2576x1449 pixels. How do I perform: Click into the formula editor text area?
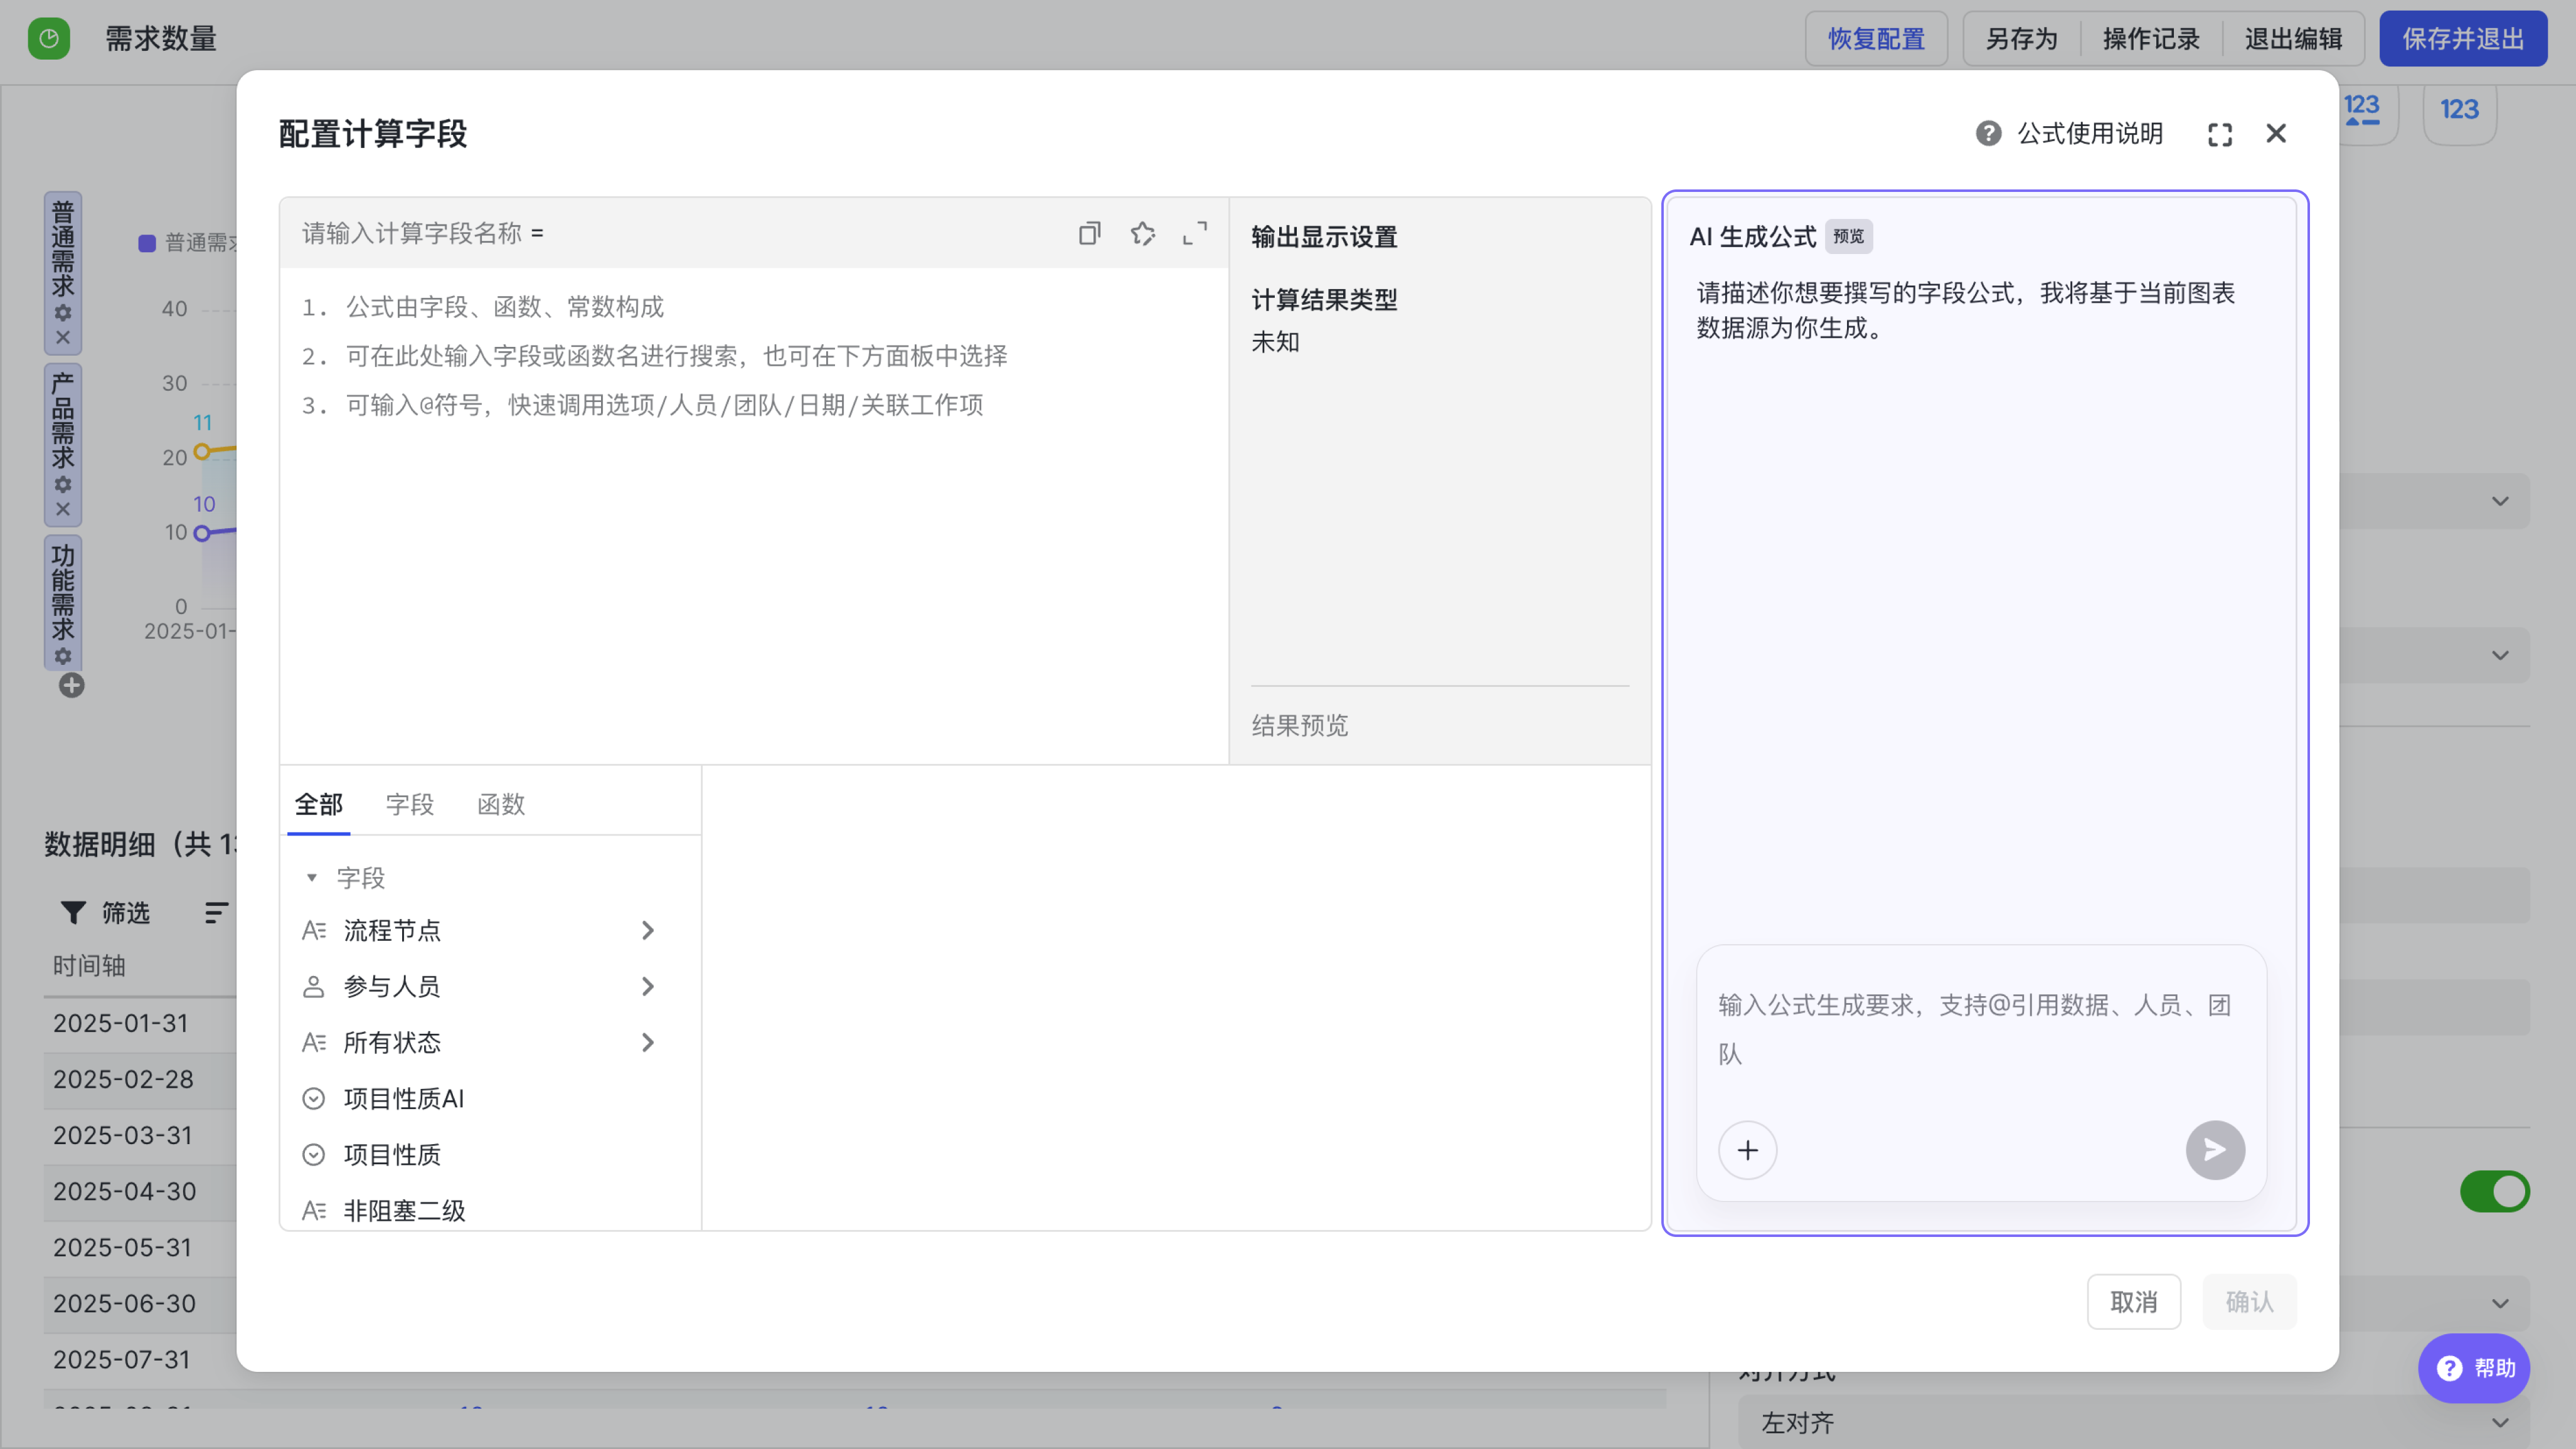754,515
